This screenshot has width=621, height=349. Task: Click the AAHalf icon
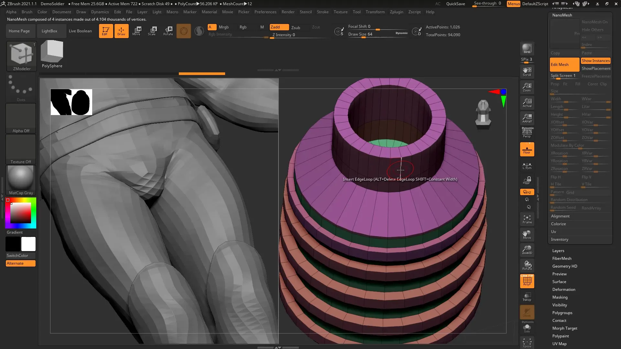point(527,118)
